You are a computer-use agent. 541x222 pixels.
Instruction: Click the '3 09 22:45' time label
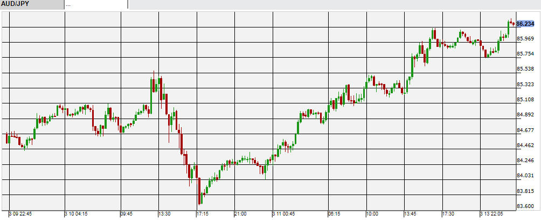point(20,214)
